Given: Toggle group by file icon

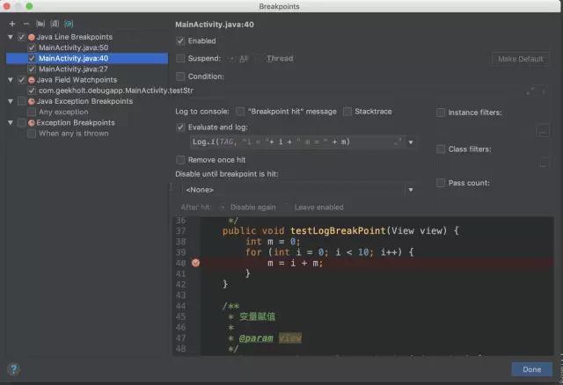Looking at the screenshot, I should pyautogui.click(x=55, y=24).
